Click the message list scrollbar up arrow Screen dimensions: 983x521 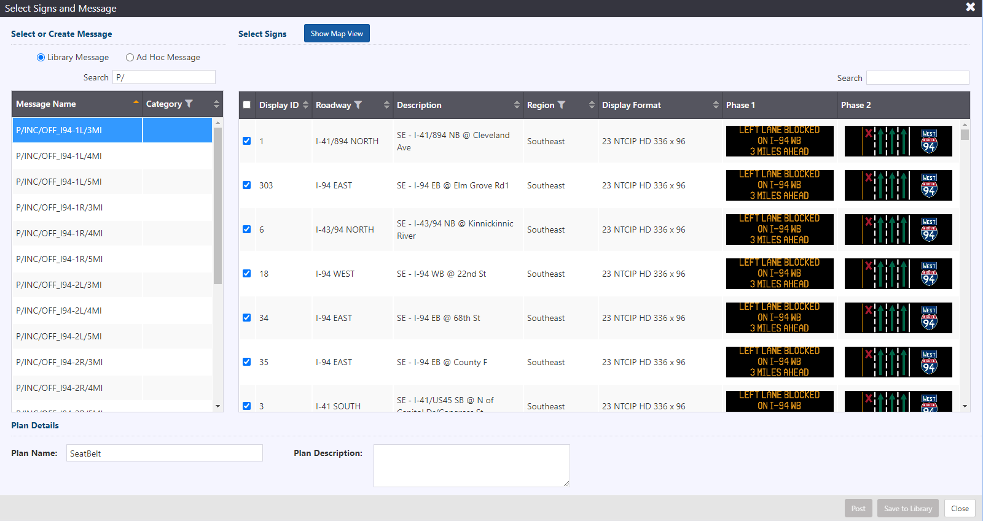[x=217, y=123]
